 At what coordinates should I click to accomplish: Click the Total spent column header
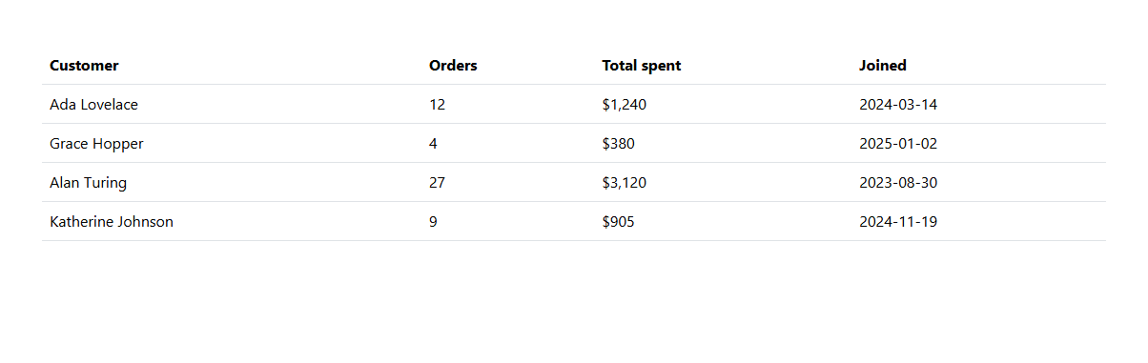click(642, 66)
